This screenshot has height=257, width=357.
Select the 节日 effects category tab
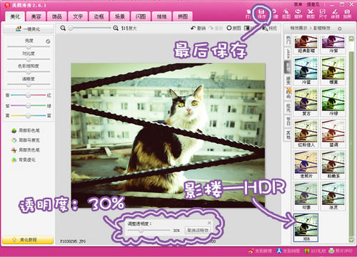point(288,121)
